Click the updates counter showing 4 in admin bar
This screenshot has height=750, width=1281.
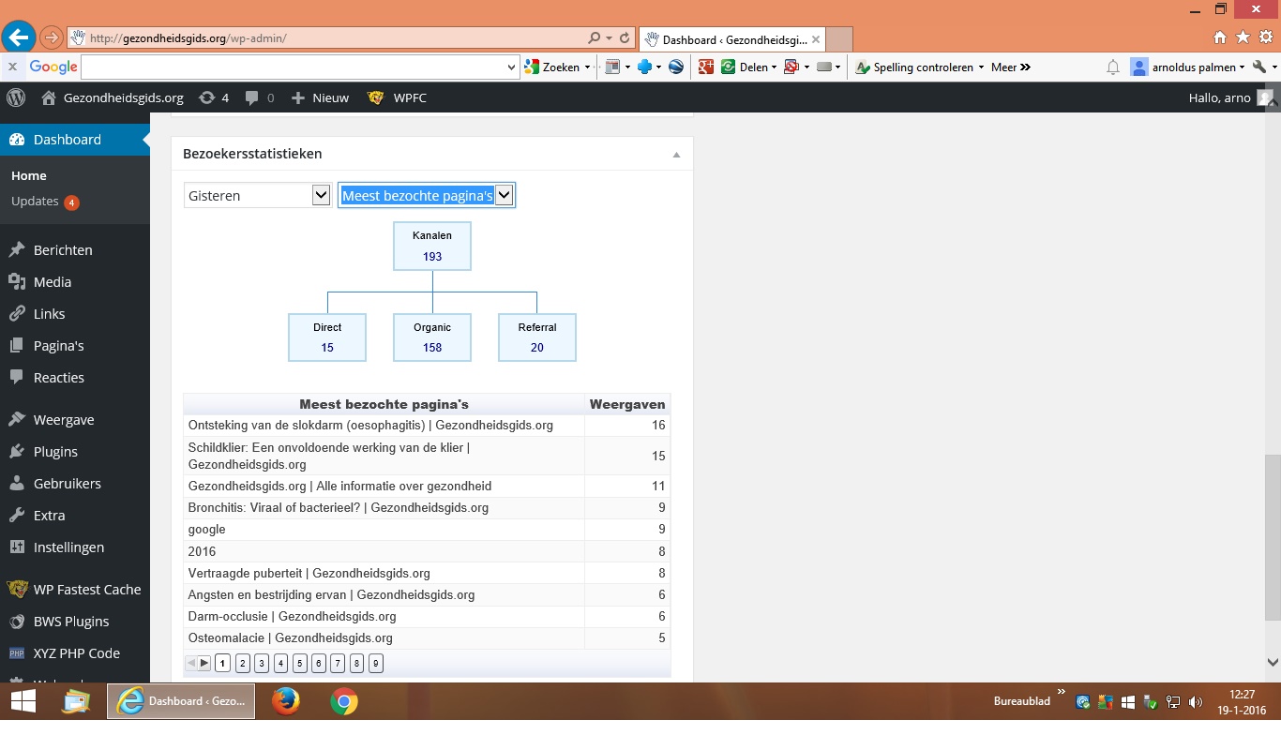214,97
